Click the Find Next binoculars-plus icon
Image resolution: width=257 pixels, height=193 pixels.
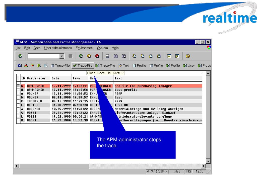124,56
